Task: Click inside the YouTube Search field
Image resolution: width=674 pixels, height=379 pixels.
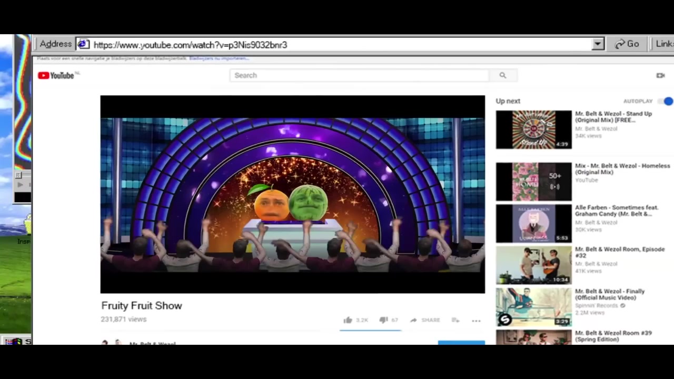Action: pos(359,75)
